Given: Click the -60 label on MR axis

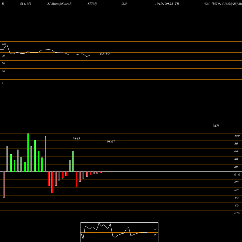Looking at the screenshot, I should coord(236,198).
